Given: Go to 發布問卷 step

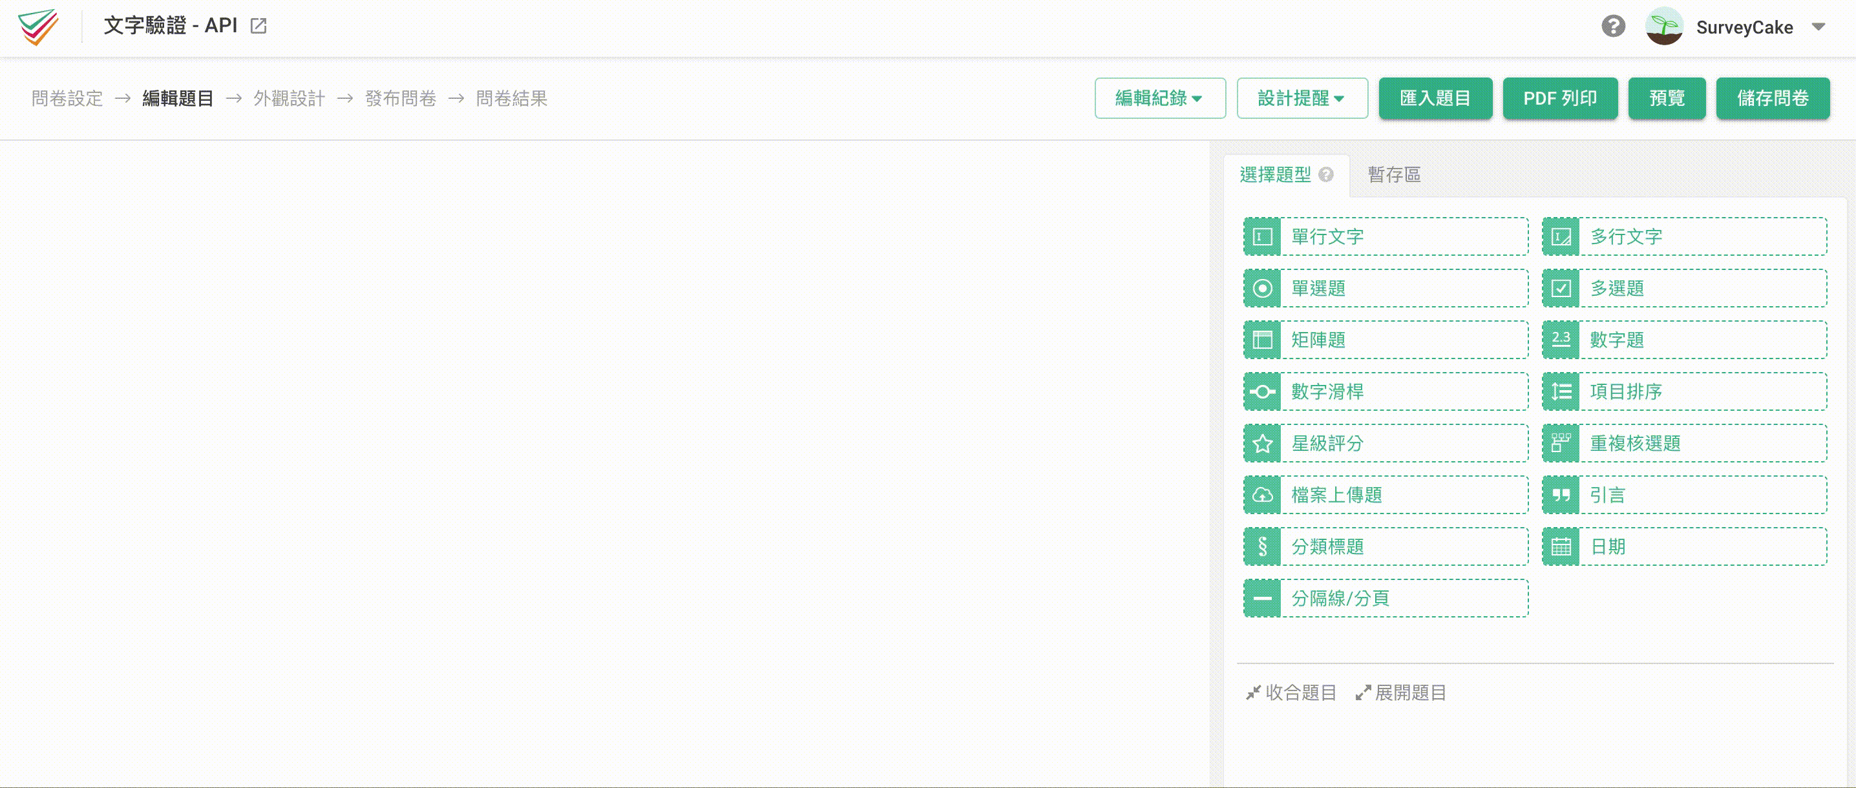Looking at the screenshot, I should [401, 98].
